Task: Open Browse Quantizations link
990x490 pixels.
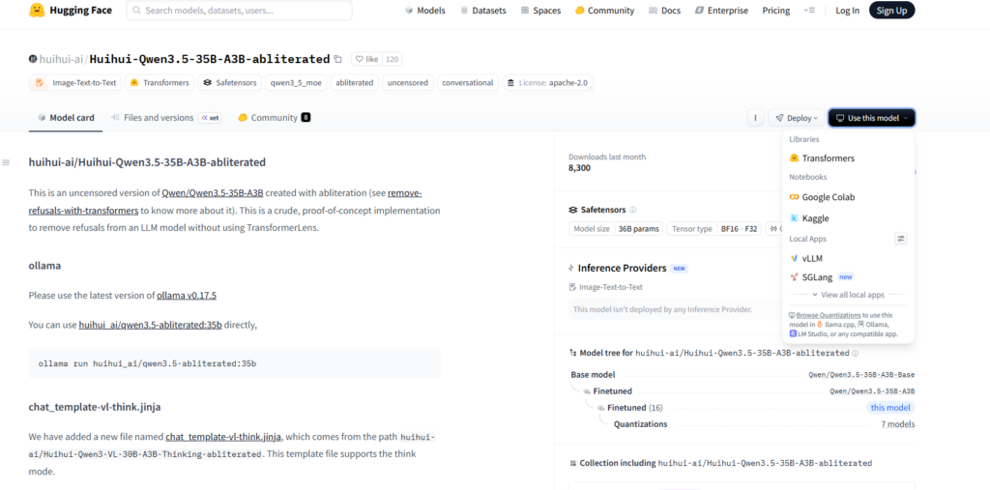Action: click(829, 315)
